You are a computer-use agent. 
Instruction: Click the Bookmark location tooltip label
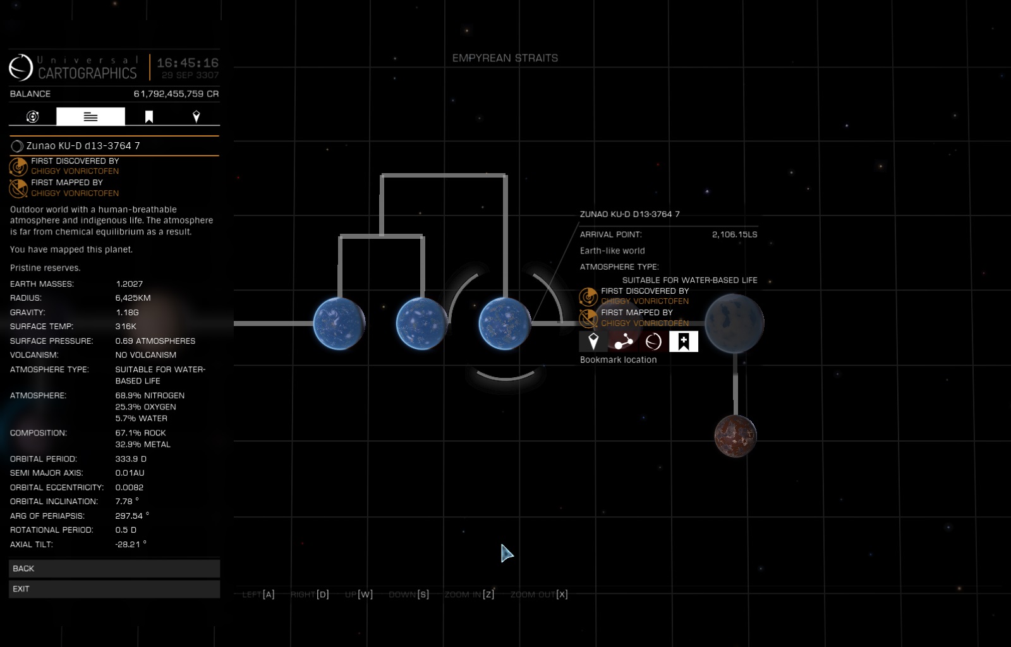619,360
